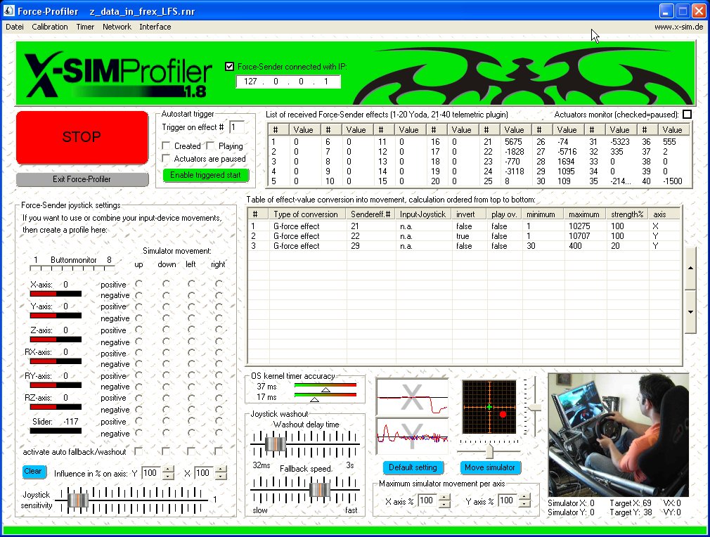Viewport: 710px width, 537px height.
Task: Select conversion row with Sendereff 29
Action: coord(464,246)
